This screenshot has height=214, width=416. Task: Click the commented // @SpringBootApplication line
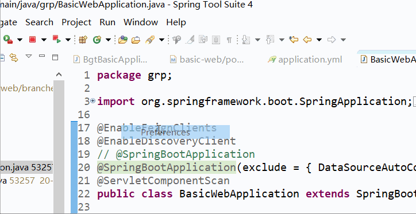(x=176, y=154)
